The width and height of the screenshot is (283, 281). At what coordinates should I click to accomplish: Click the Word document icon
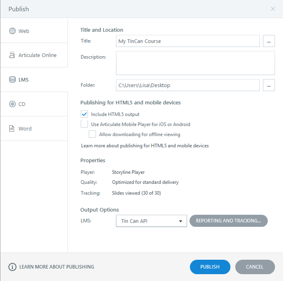12,129
